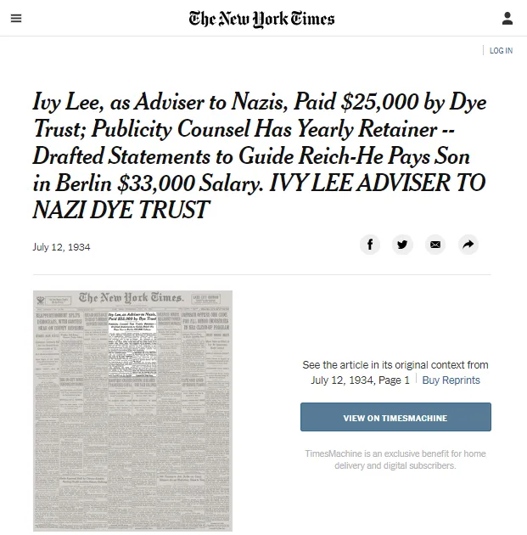Select highlighted Ivy Lee clipping in thumbnail

coord(132,344)
